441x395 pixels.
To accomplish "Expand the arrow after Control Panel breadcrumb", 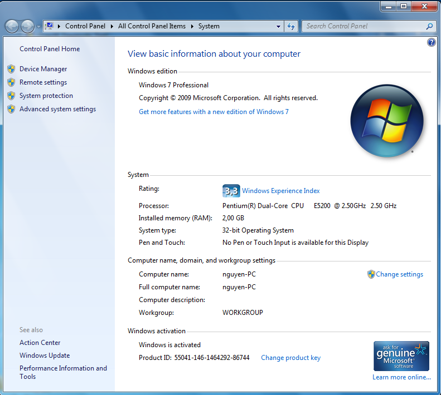I will (113, 26).
